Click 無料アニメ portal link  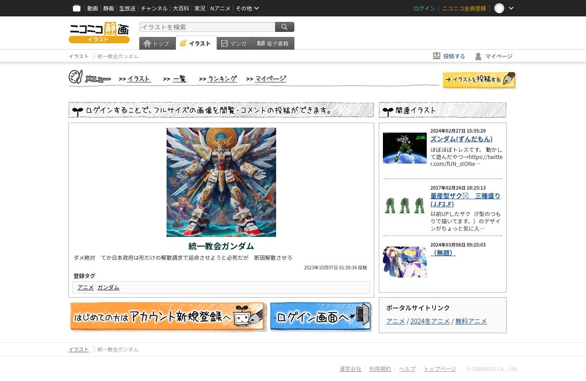pyautogui.click(x=471, y=321)
